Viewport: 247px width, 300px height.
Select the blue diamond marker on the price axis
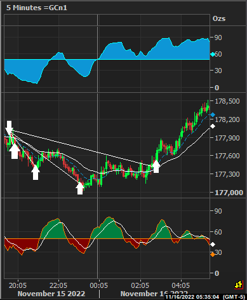point(213,115)
